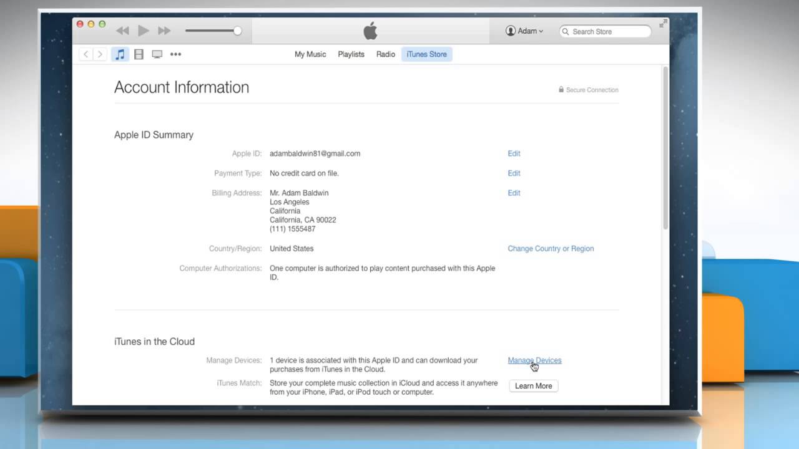Screen dimensions: 799x449
Task: Click the iTunes Match Learn More button
Action: (x=533, y=386)
